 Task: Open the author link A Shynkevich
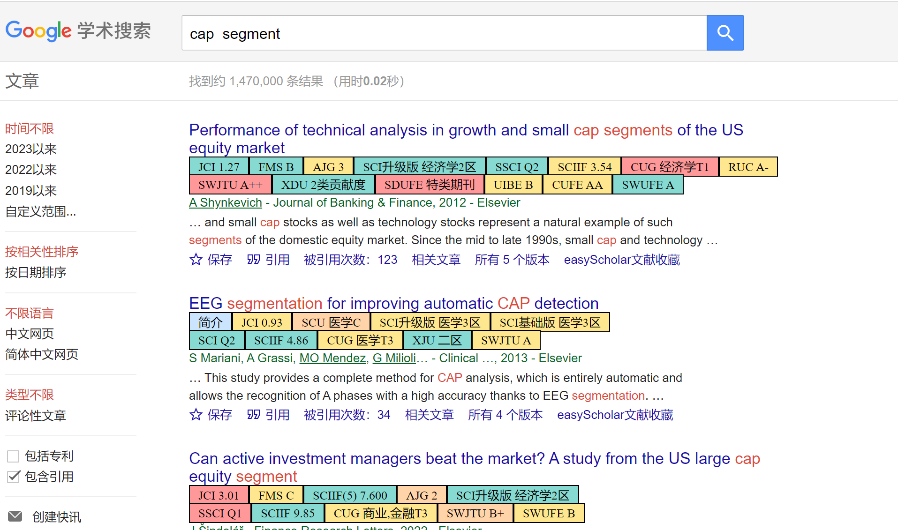point(226,202)
